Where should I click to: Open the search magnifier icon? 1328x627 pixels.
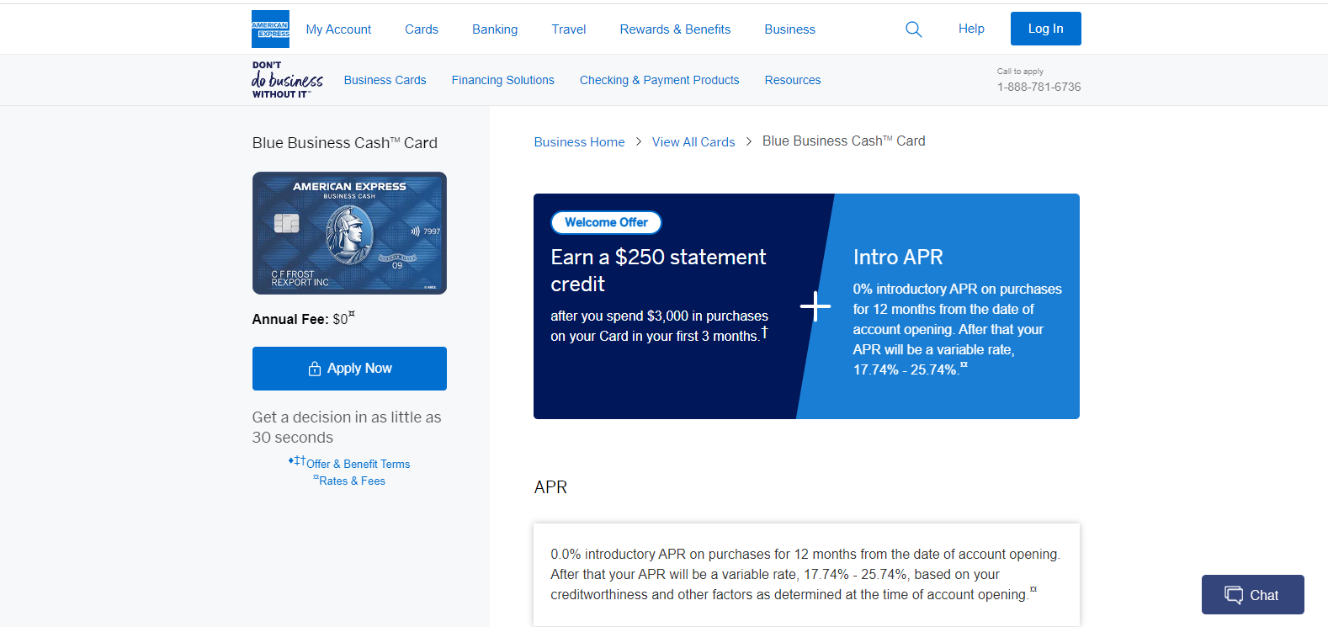coord(913,29)
